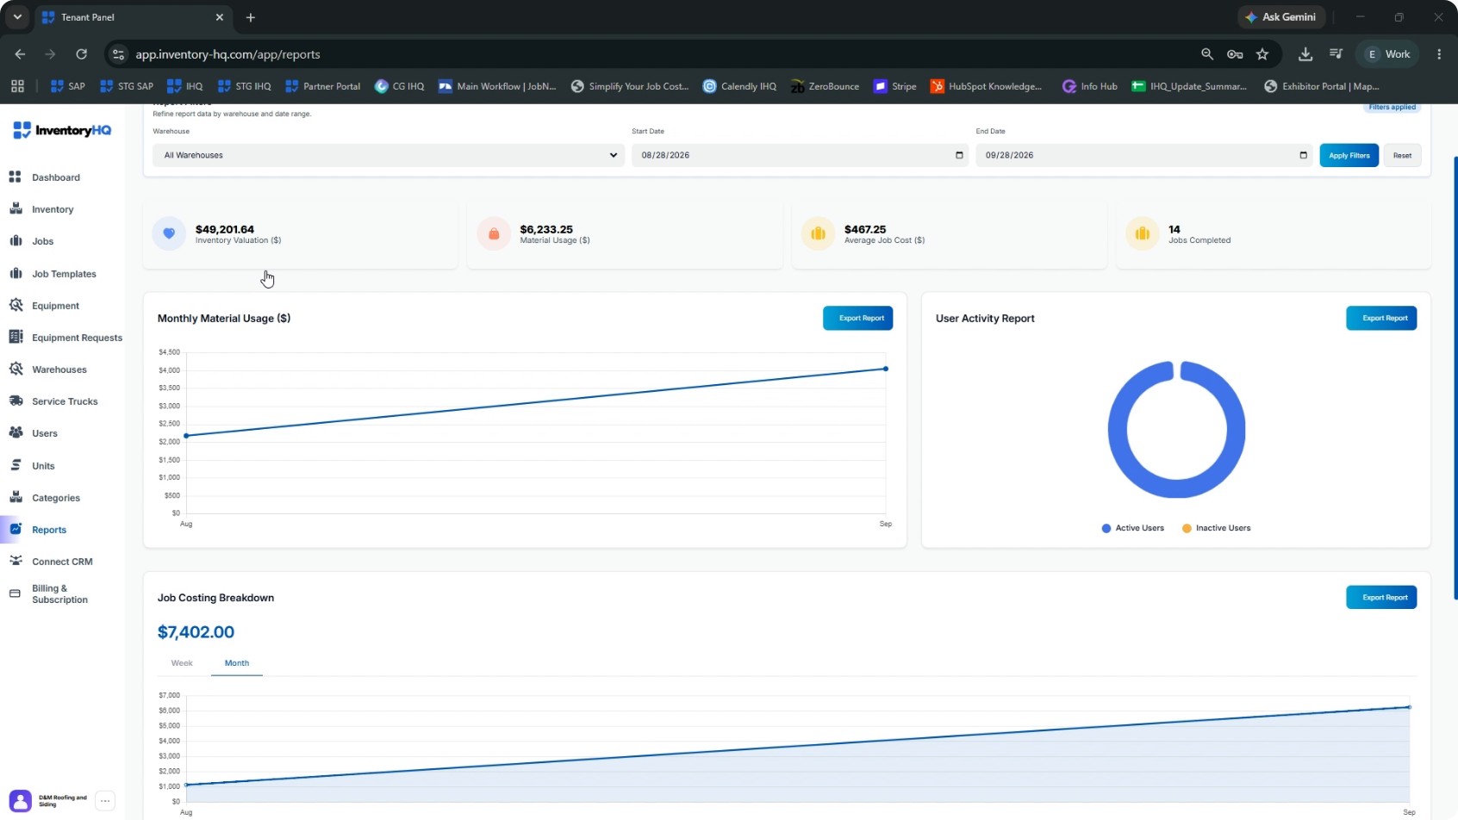Click the Sep data point on Material Usage chart
This screenshot has height=820, width=1458.
[x=886, y=369]
